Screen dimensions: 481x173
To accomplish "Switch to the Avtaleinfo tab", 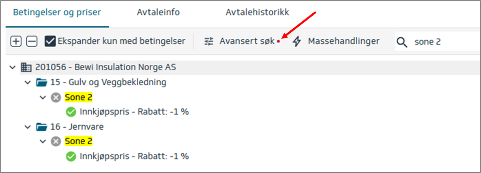I will (158, 13).
